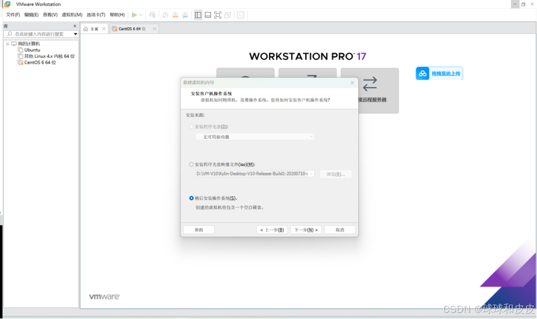Toggle the show library sidebar icon
The height and width of the screenshot is (319, 537).
[198, 15]
